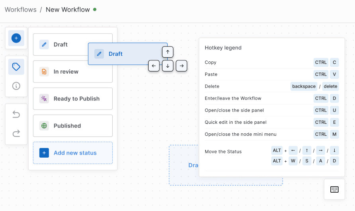Select the tag statuses icon in sidebar

pyautogui.click(x=16, y=67)
